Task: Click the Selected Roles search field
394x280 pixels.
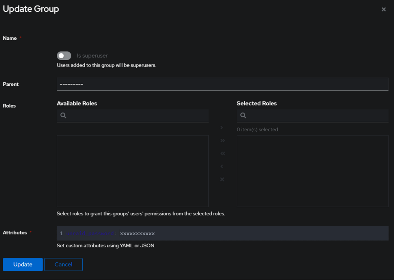Action: tap(312, 115)
